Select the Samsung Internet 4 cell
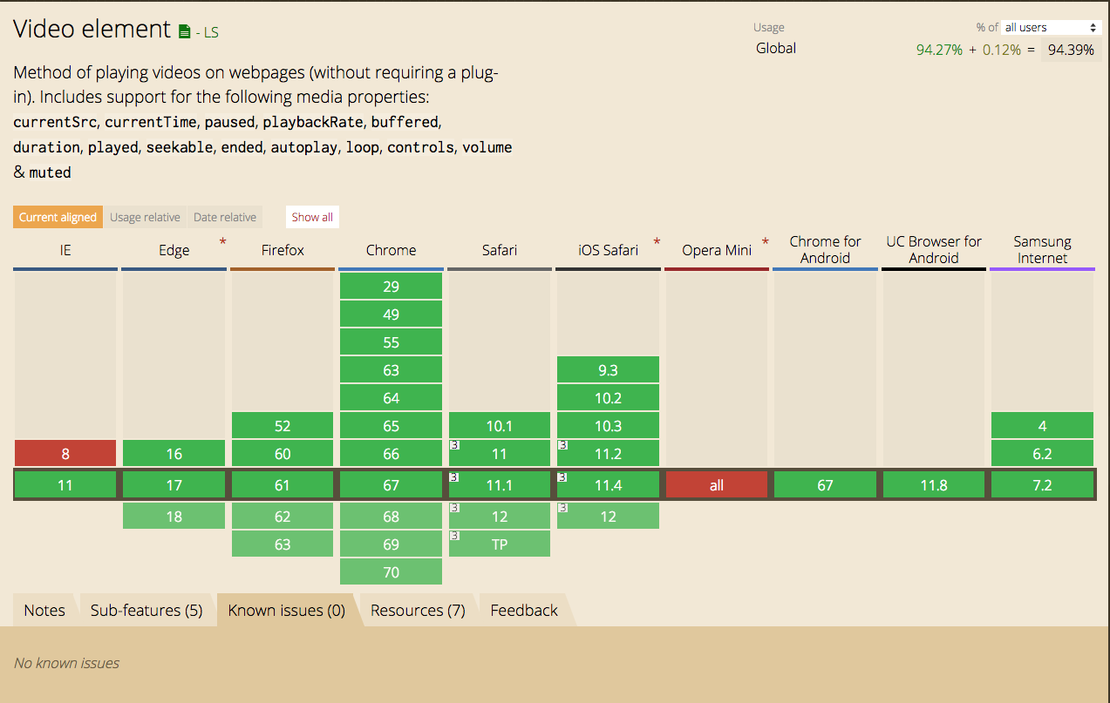Image resolution: width=1110 pixels, height=703 pixels. coord(1042,425)
